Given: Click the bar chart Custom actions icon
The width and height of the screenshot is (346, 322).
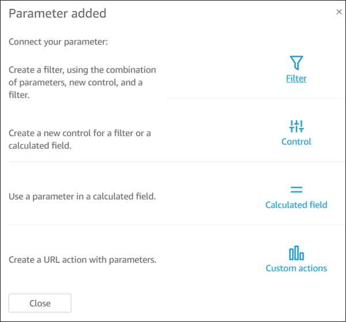Looking at the screenshot, I should (296, 253).
